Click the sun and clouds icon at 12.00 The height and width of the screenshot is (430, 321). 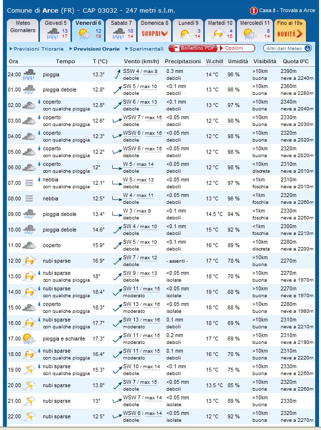[29, 261]
